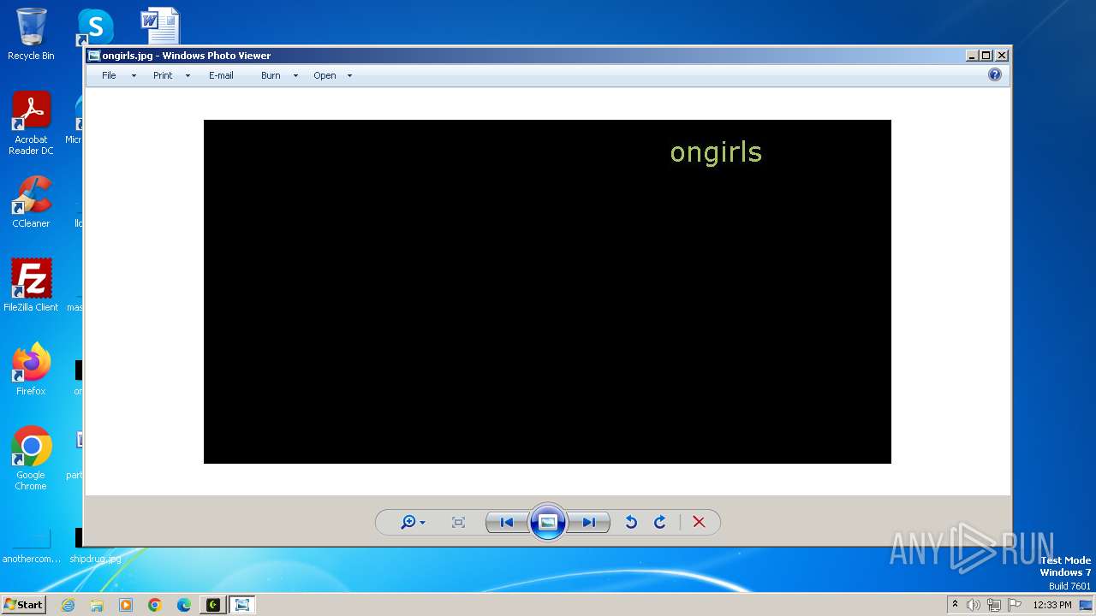Screen dimensions: 1096x616
Task: Open the Start menu
Action: click(x=23, y=604)
